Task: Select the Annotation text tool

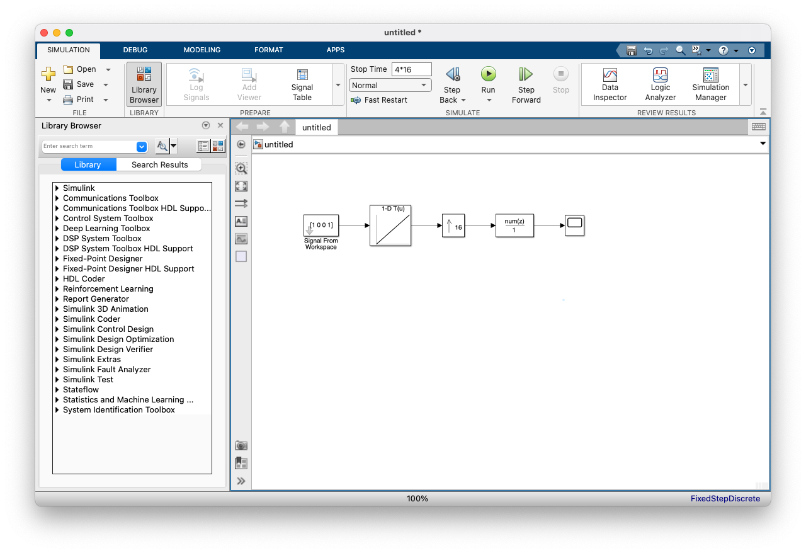Action: (241, 221)
